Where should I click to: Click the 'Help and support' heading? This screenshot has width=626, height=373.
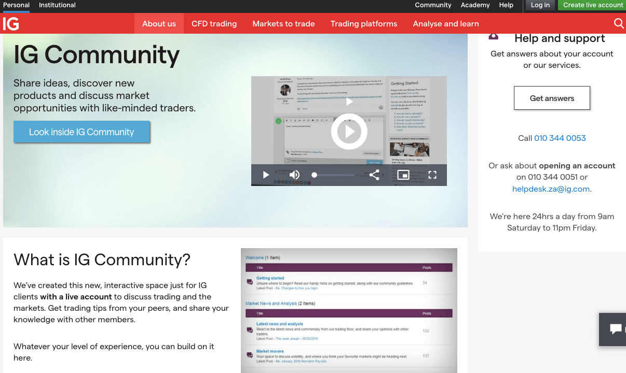tap(560, 38)
